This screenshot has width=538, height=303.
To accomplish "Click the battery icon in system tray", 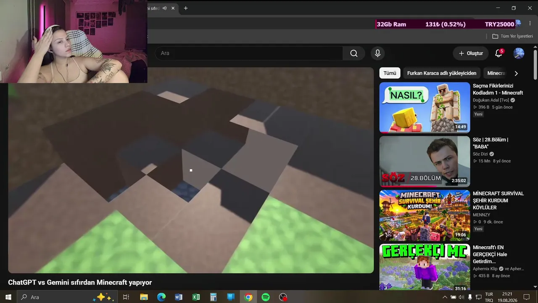I will tap(453, 297).
